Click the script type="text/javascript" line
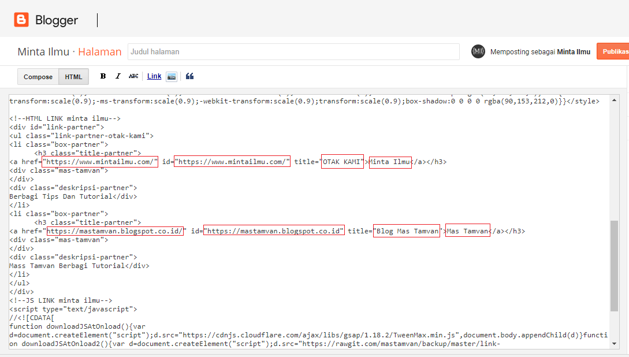 tap(73, 309)
